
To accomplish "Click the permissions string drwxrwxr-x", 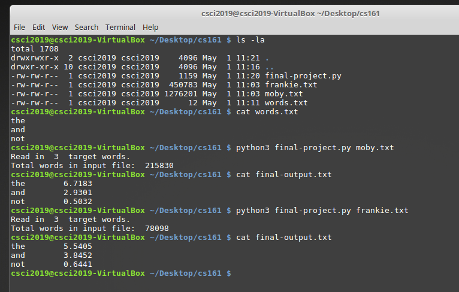I will click(x=35, y=58).
